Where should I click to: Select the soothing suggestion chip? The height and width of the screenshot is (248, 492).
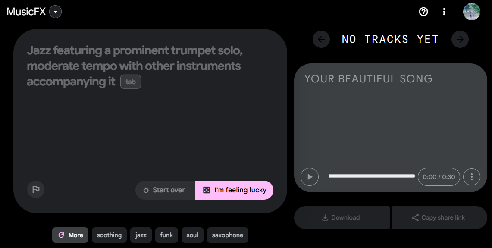point(109,235)
